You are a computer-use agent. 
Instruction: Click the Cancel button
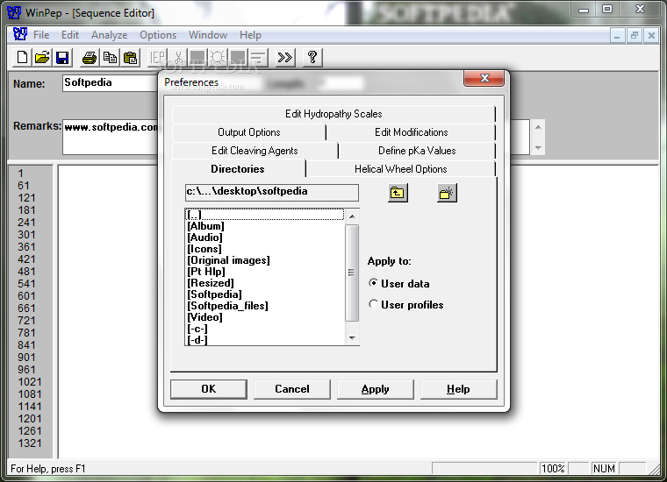tap(291, 389)
